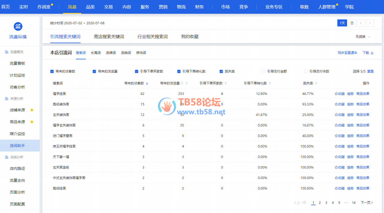Favorite the 玄关装饰画 keyword with 收藏
Screen dimensions: 384x213
coord(340,115)
